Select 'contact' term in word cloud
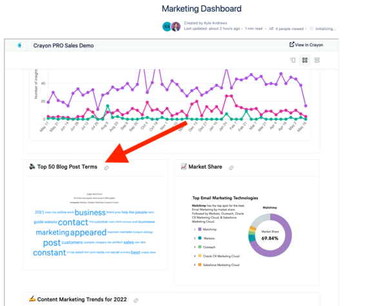The image size is (387, 306). point(73,223)
